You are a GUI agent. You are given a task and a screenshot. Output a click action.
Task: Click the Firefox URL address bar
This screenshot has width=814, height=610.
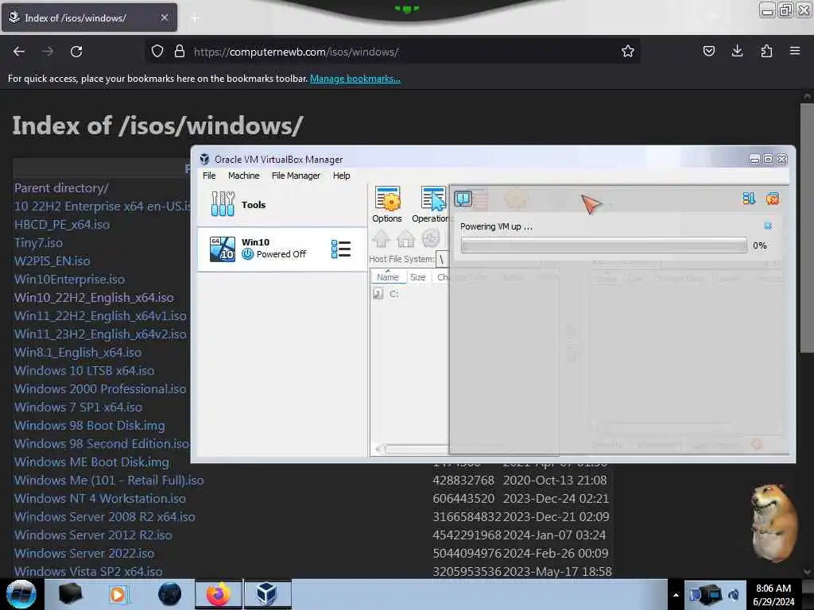coord(392,52)
